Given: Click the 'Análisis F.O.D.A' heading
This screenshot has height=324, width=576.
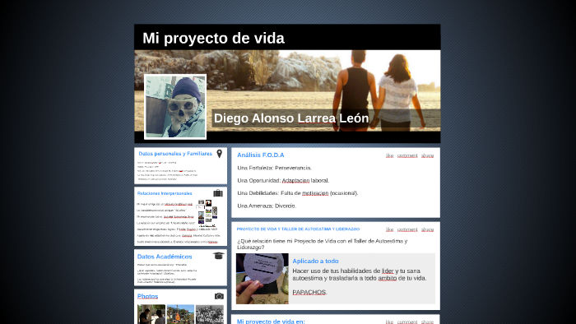Looking at the screenshot, I should click(x=261, y=155).
